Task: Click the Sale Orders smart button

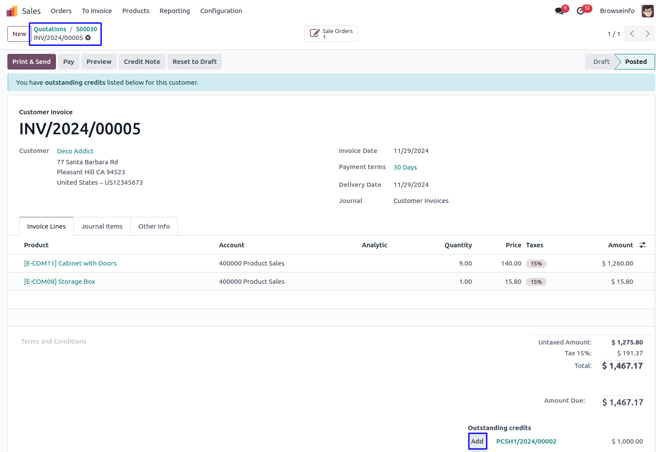Action: coord(331,34)
